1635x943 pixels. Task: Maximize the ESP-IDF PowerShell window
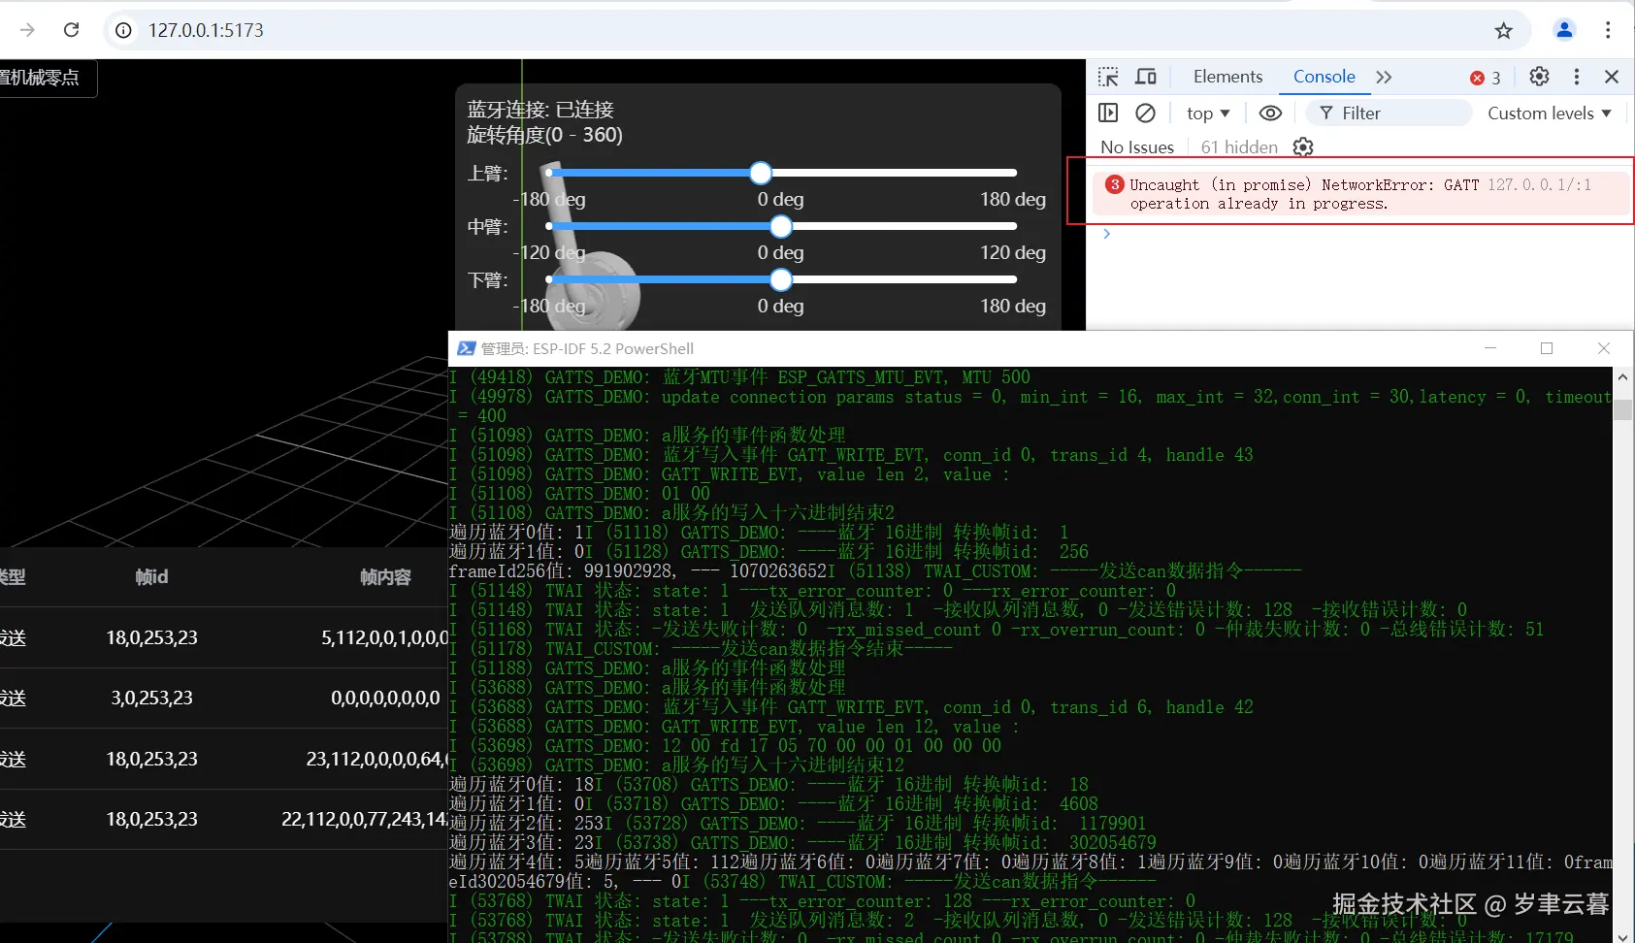(1547, 348)
